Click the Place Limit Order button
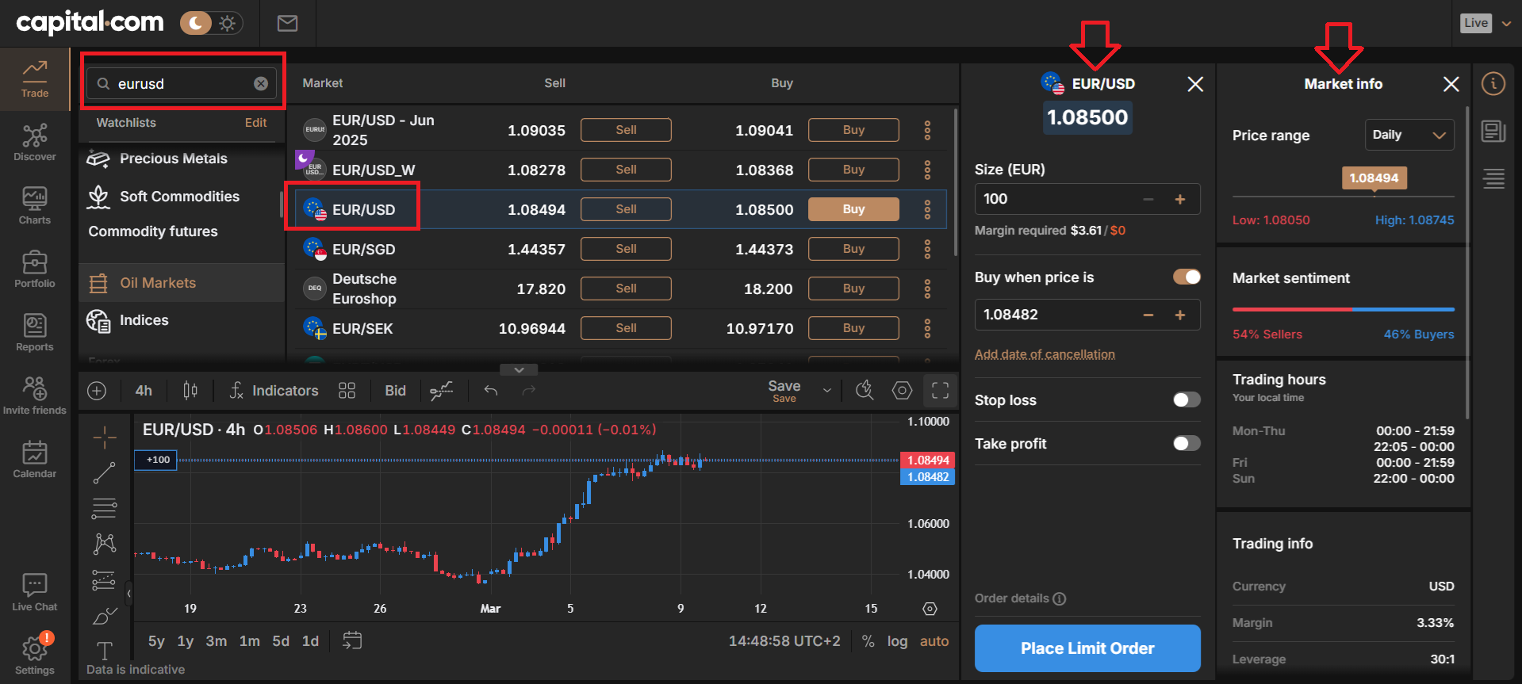Screen dimensions: 1522x684 [1087, 648]
